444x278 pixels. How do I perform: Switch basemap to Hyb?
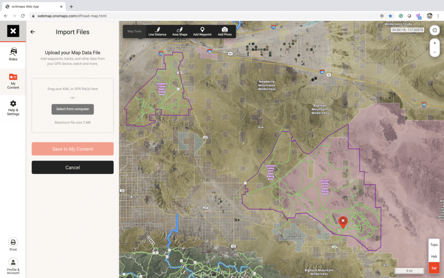click(434, 257)
